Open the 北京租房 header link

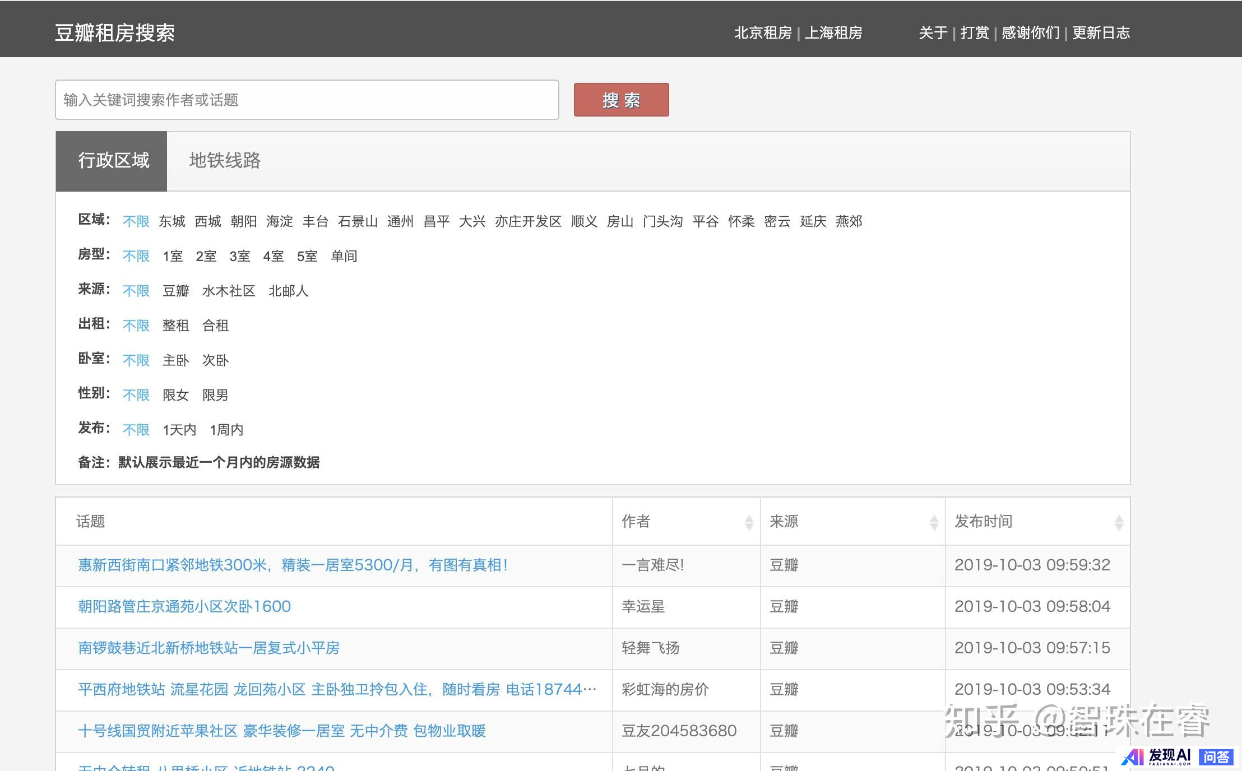763,32
